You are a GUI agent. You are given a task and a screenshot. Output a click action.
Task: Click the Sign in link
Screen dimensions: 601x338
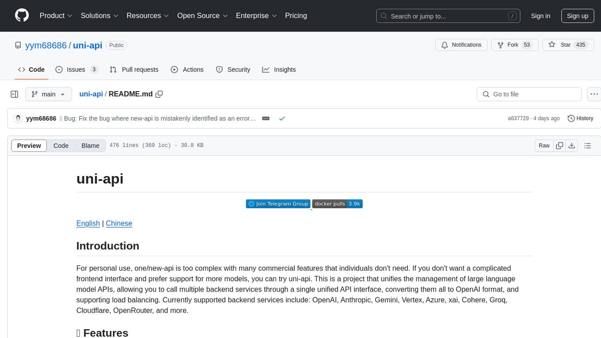[x=540, y=16]
